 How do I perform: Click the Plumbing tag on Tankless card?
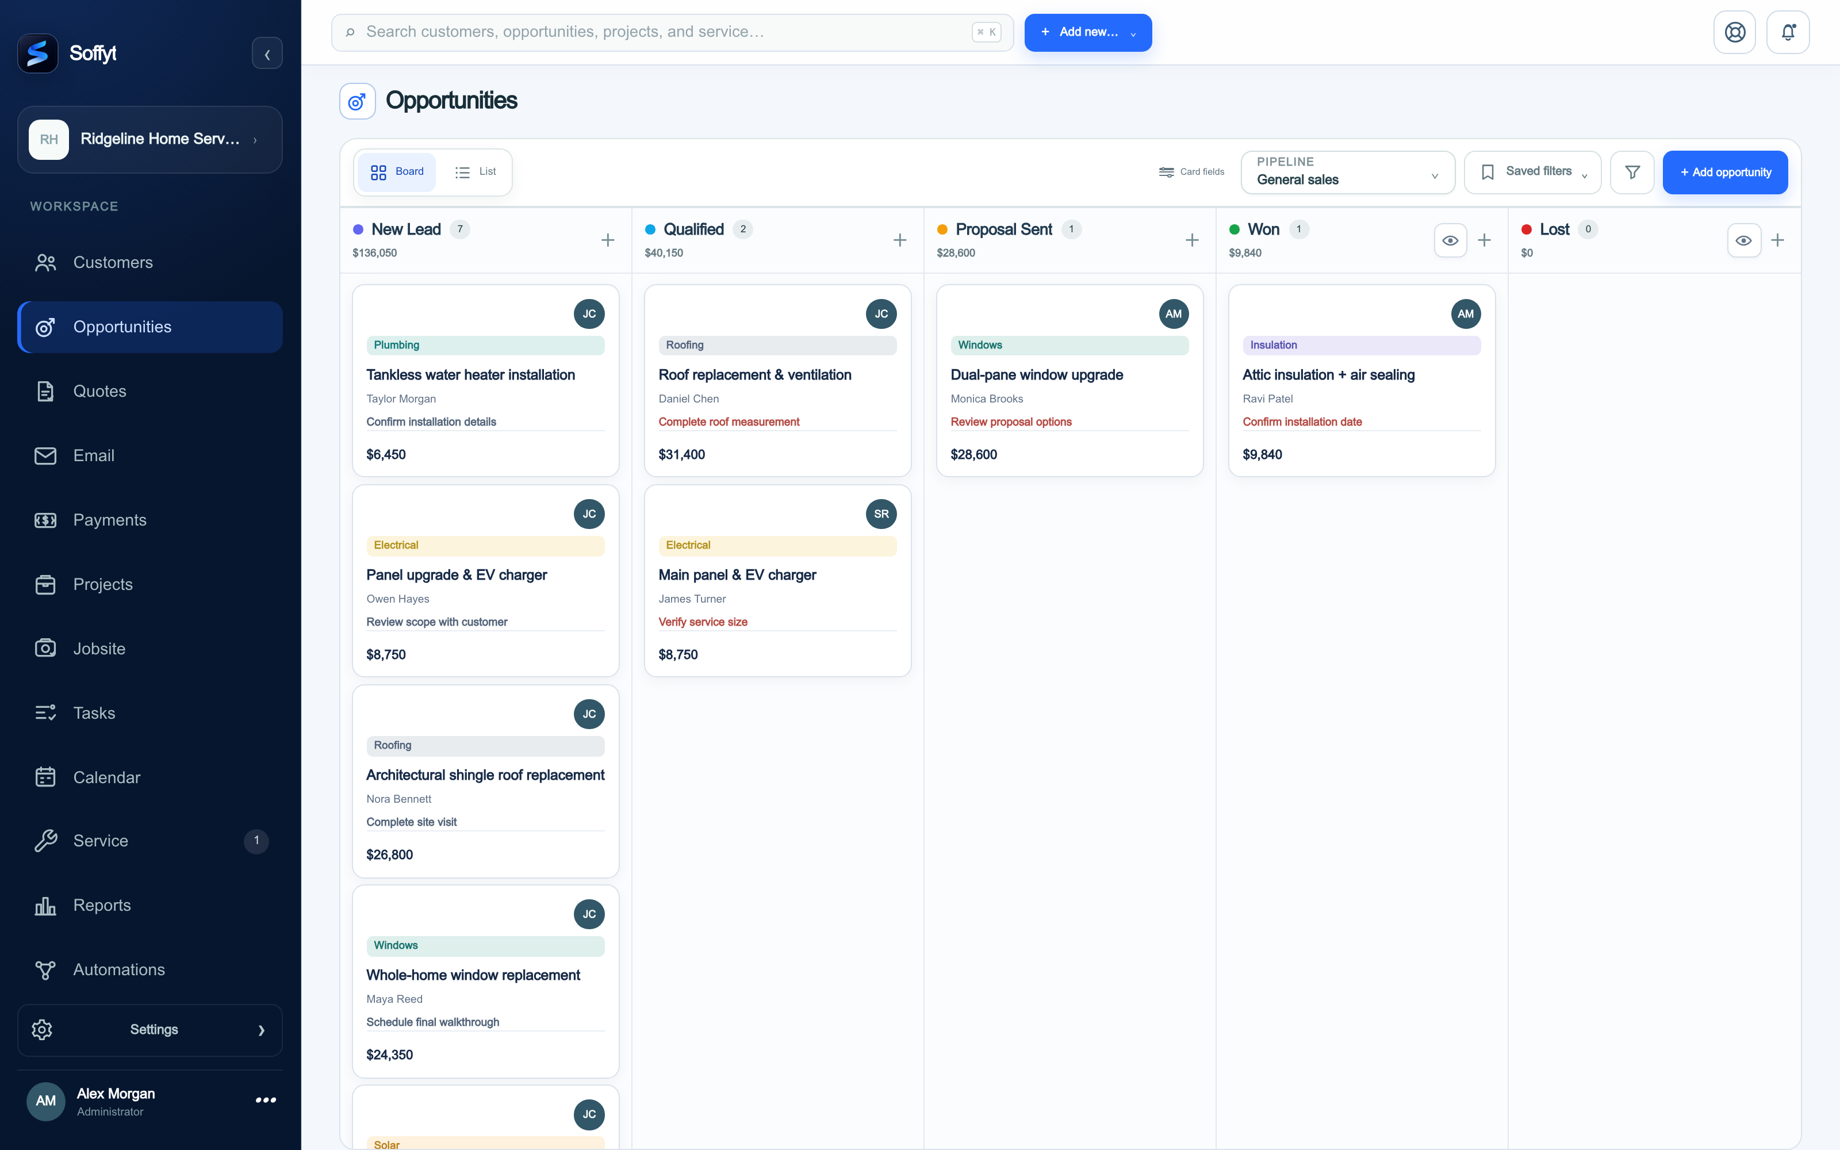pos(485,346)
